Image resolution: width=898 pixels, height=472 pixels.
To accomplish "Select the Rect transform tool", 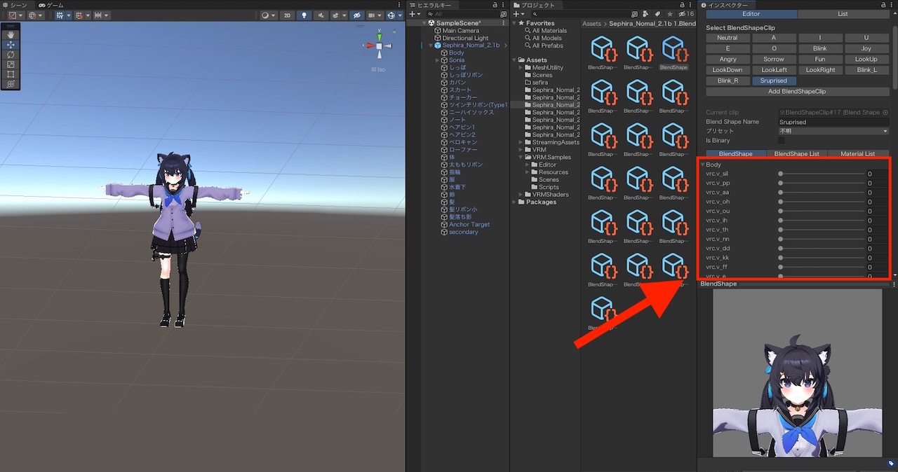I will (x=11, y=74).
